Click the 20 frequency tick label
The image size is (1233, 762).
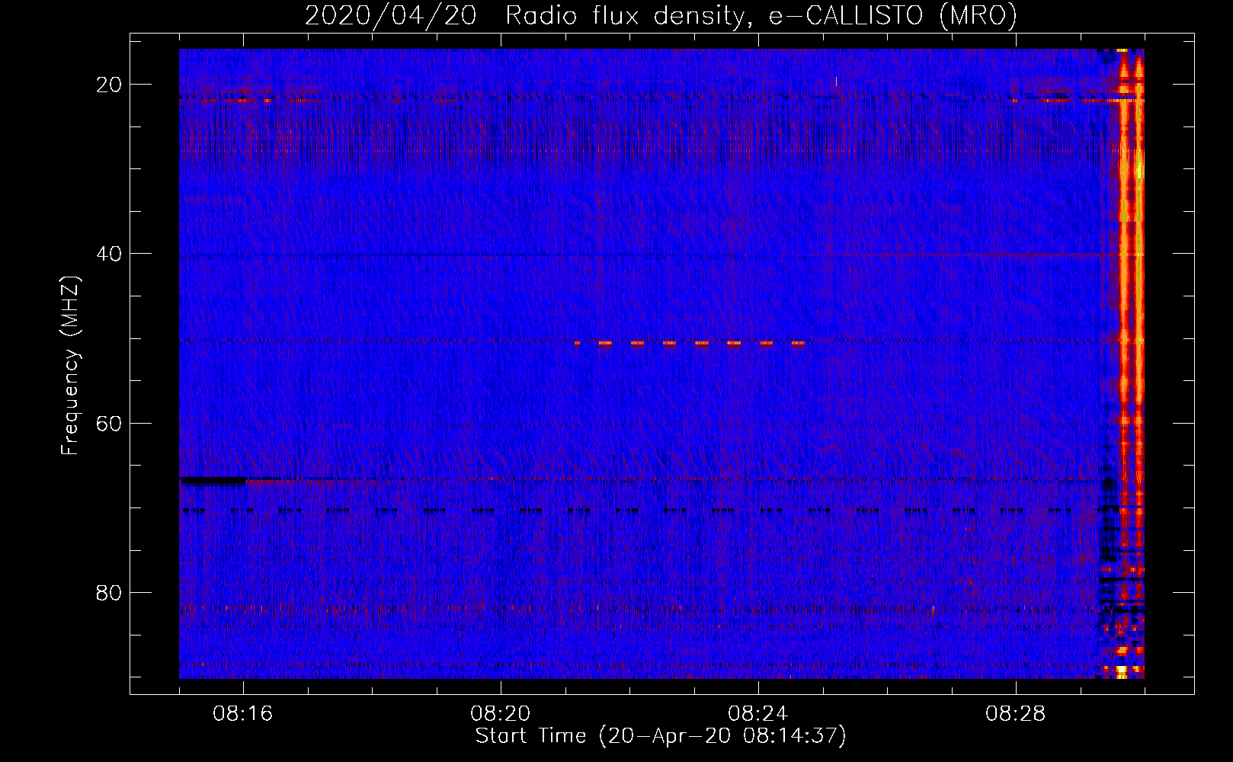[x=109, y=85]
